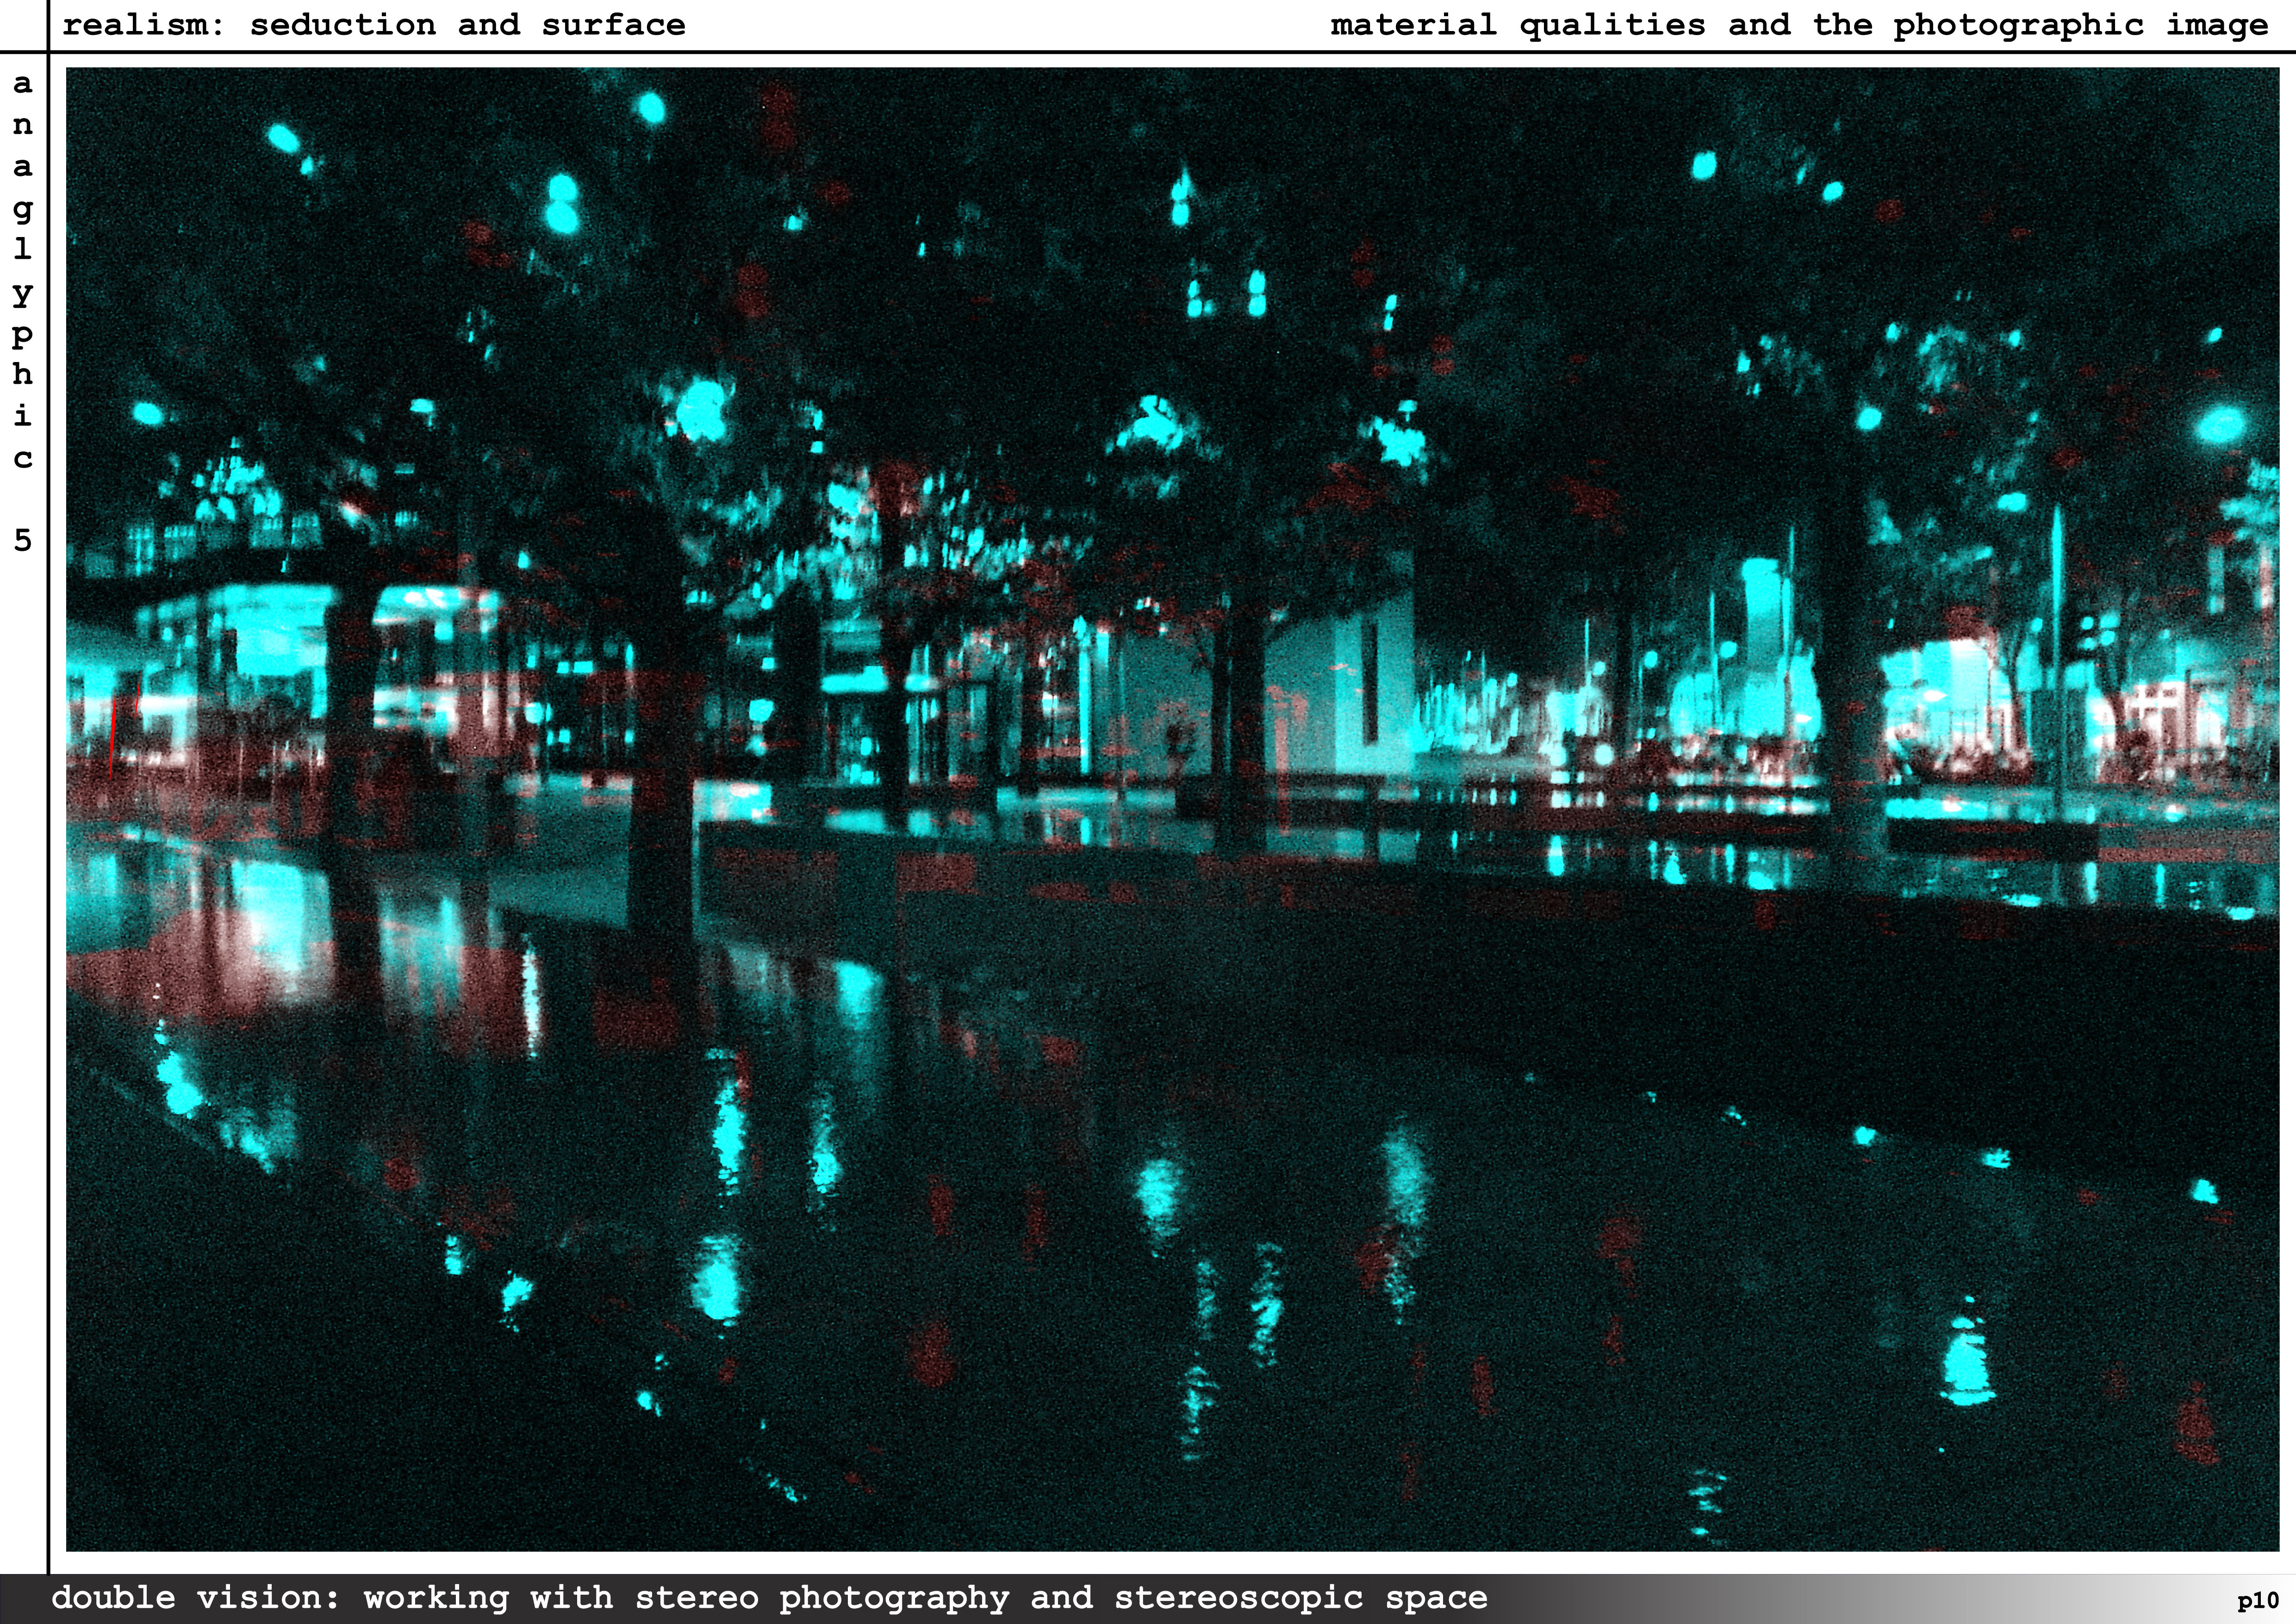
Task: Click the header text 'realism: seduction and surface'
Action: (x=373, y=24)
